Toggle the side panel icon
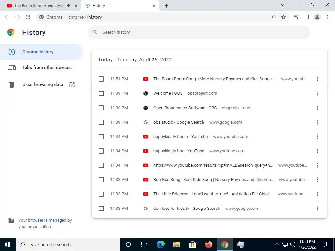 (307, 17)
